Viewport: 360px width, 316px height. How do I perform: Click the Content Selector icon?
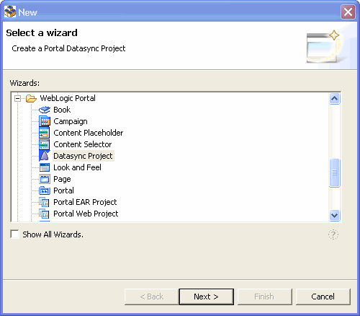click(x=45, y=144)
